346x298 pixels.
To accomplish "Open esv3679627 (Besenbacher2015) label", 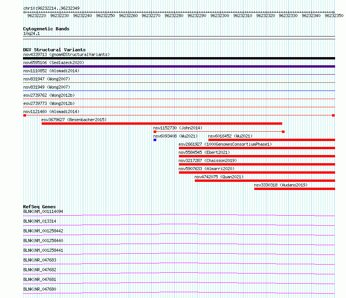I will coord(74,120).
